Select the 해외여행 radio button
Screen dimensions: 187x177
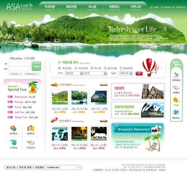pyautogui.click(x=76, y=68)
